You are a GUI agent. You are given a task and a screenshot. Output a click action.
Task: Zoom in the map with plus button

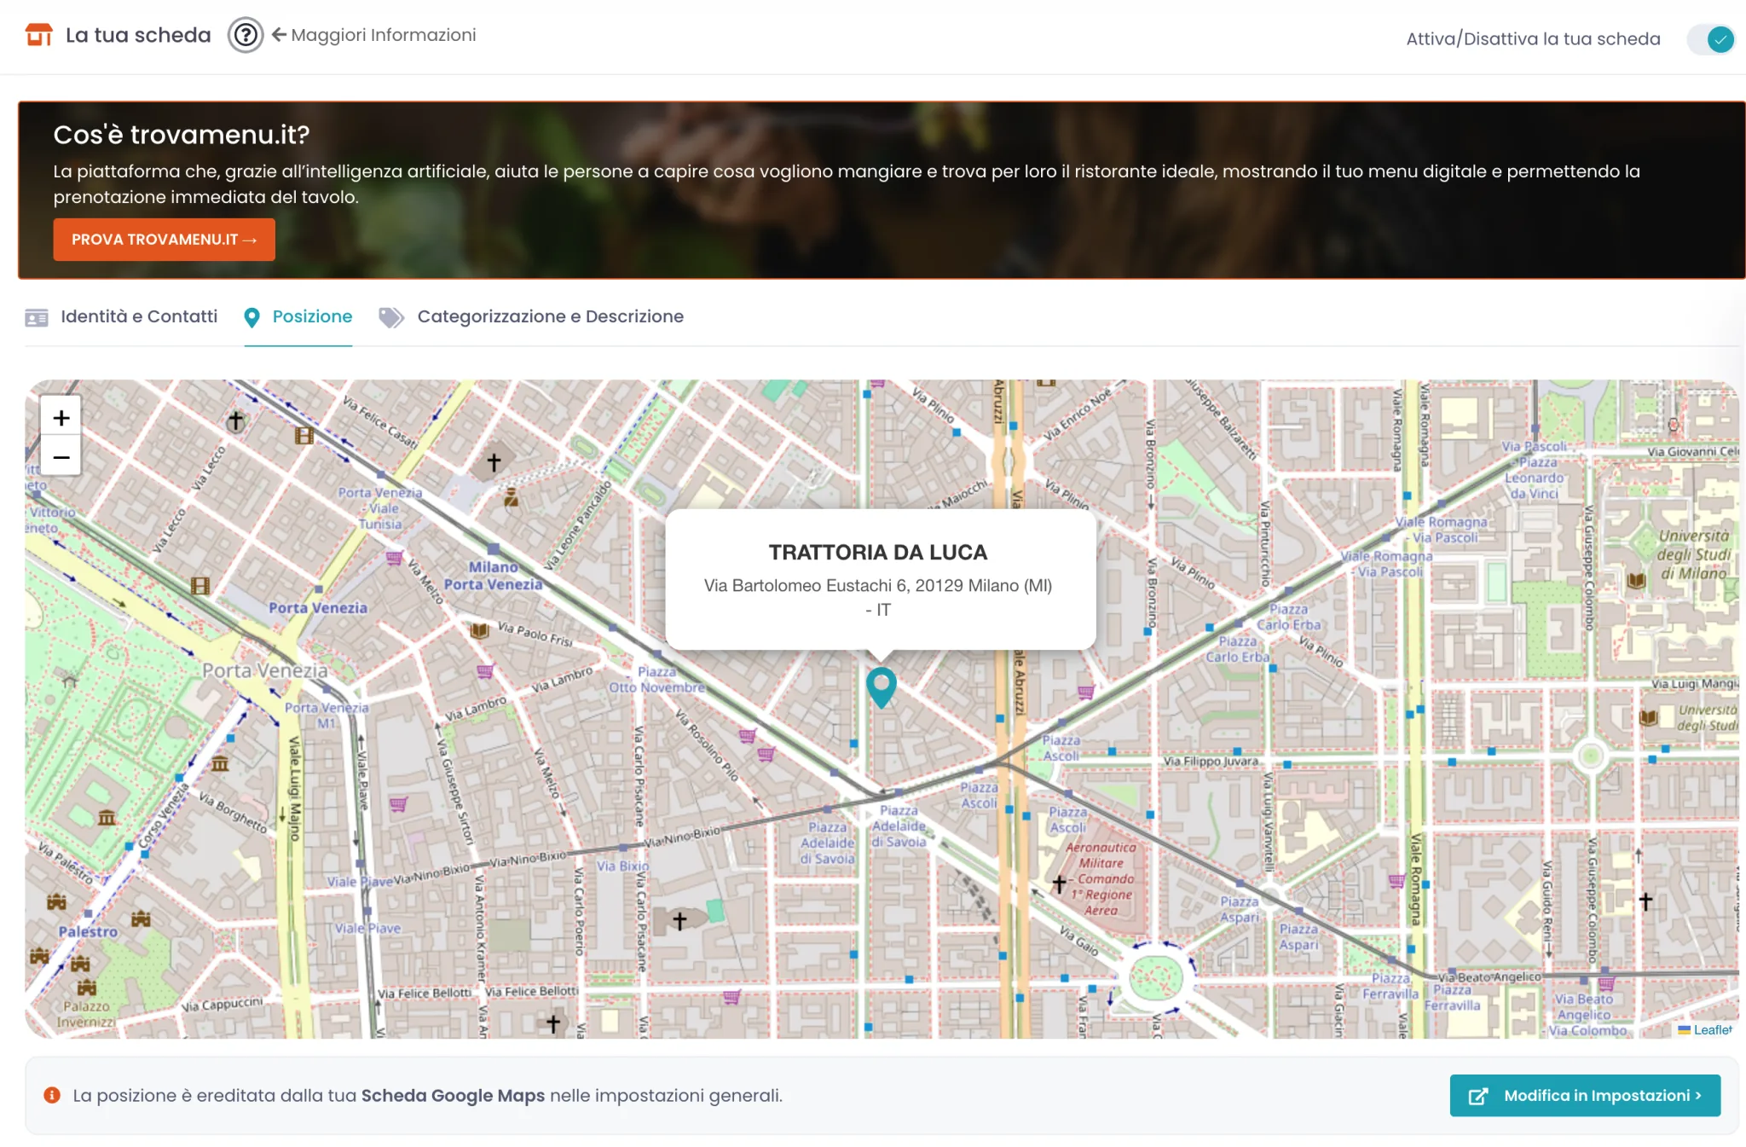tap(61, 418)
